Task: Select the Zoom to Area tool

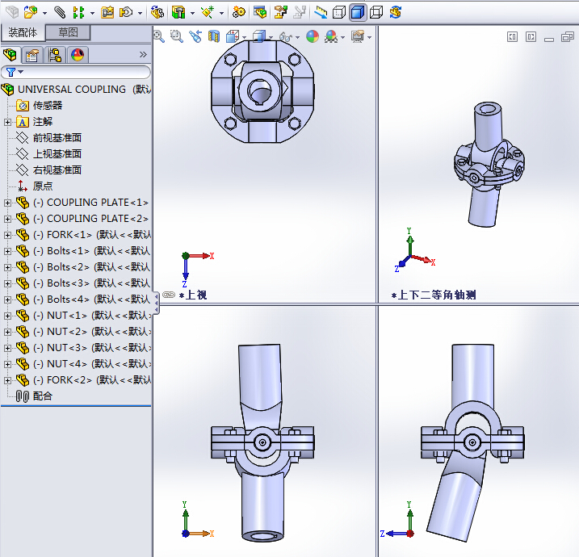Action: click(177, 36)
